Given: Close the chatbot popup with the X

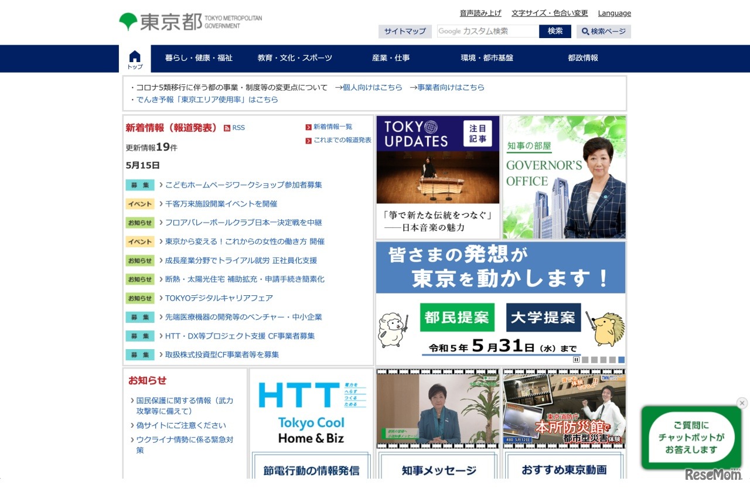Looking at the screenshot, I should coord(742,403).
